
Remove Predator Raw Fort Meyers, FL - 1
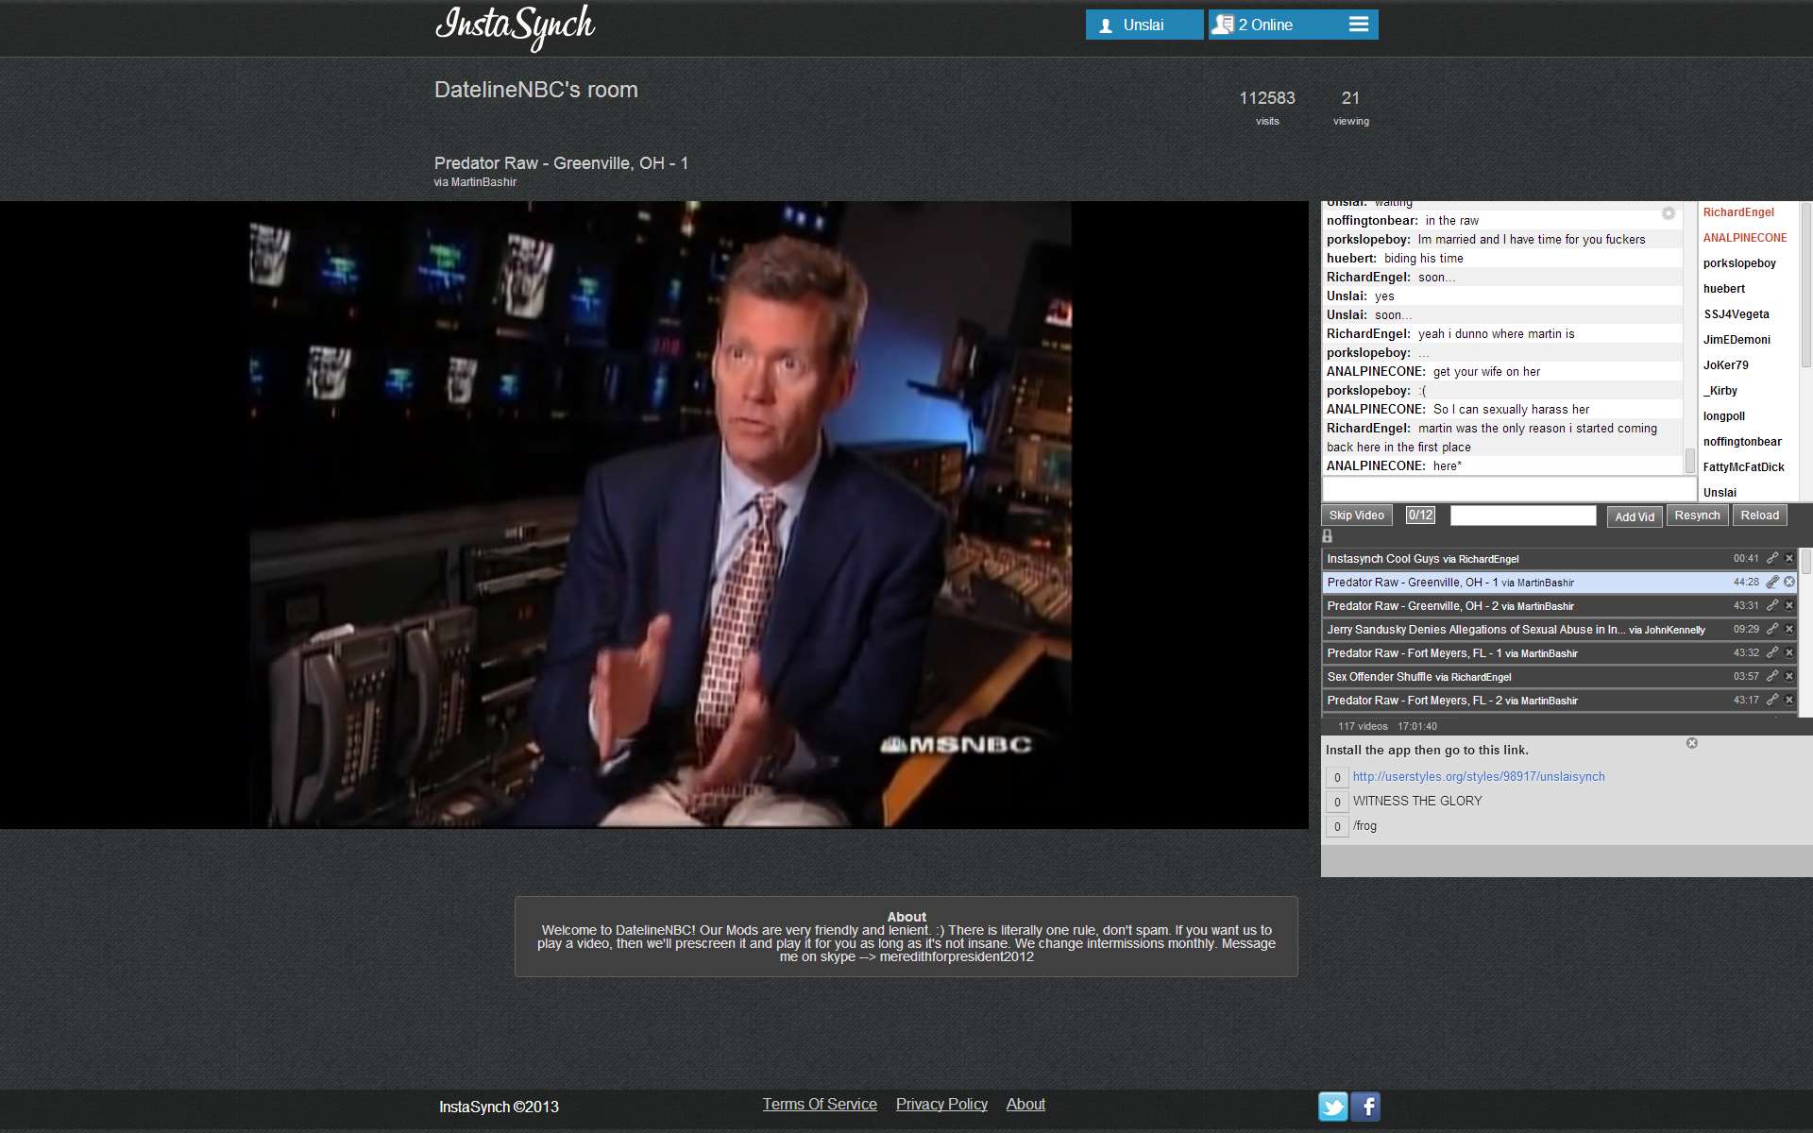[x=1788, y=652]
